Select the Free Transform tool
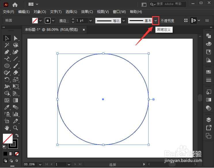This screenshot has height=168, width=214. coord(16,86)
